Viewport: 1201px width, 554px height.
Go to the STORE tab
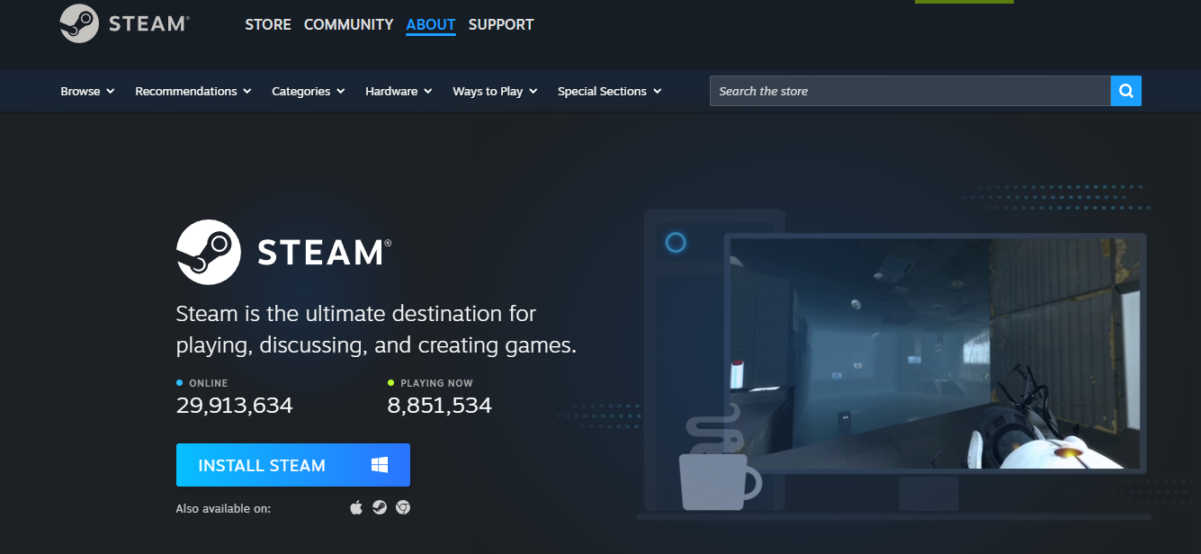[x=268, y=24]
